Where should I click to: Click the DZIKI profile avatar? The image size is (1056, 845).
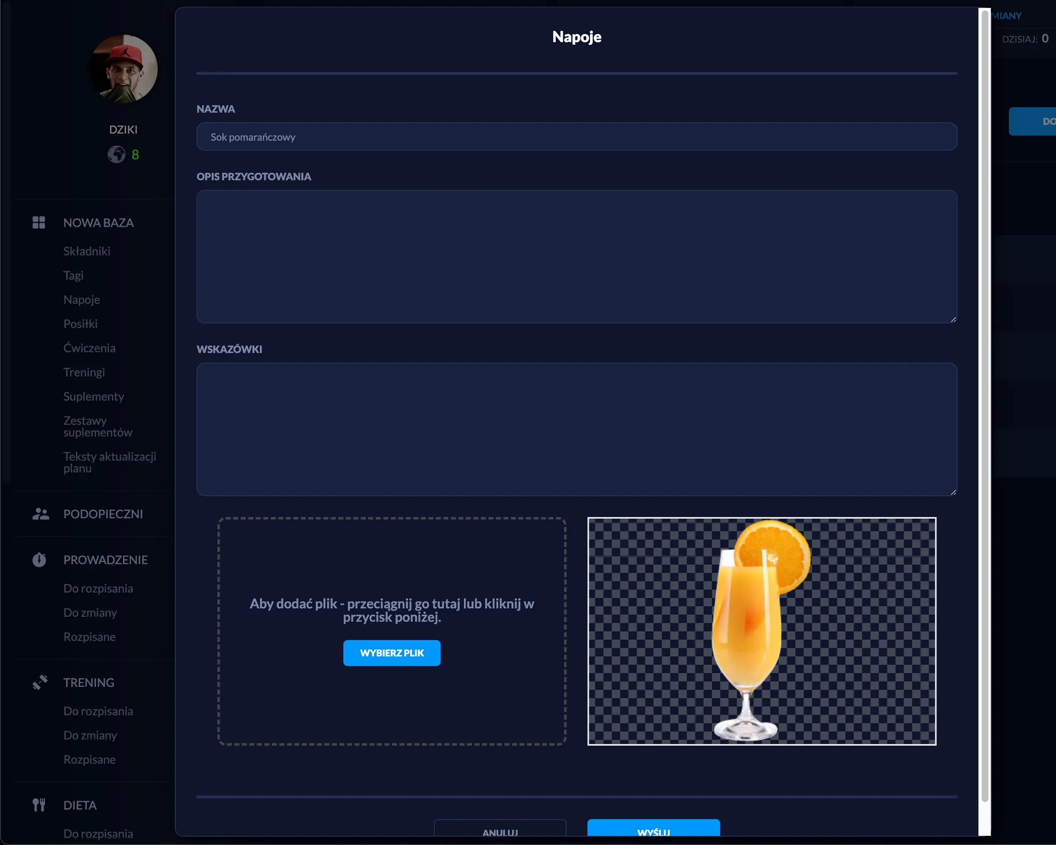pyautogui.click(x=124, y=69)
